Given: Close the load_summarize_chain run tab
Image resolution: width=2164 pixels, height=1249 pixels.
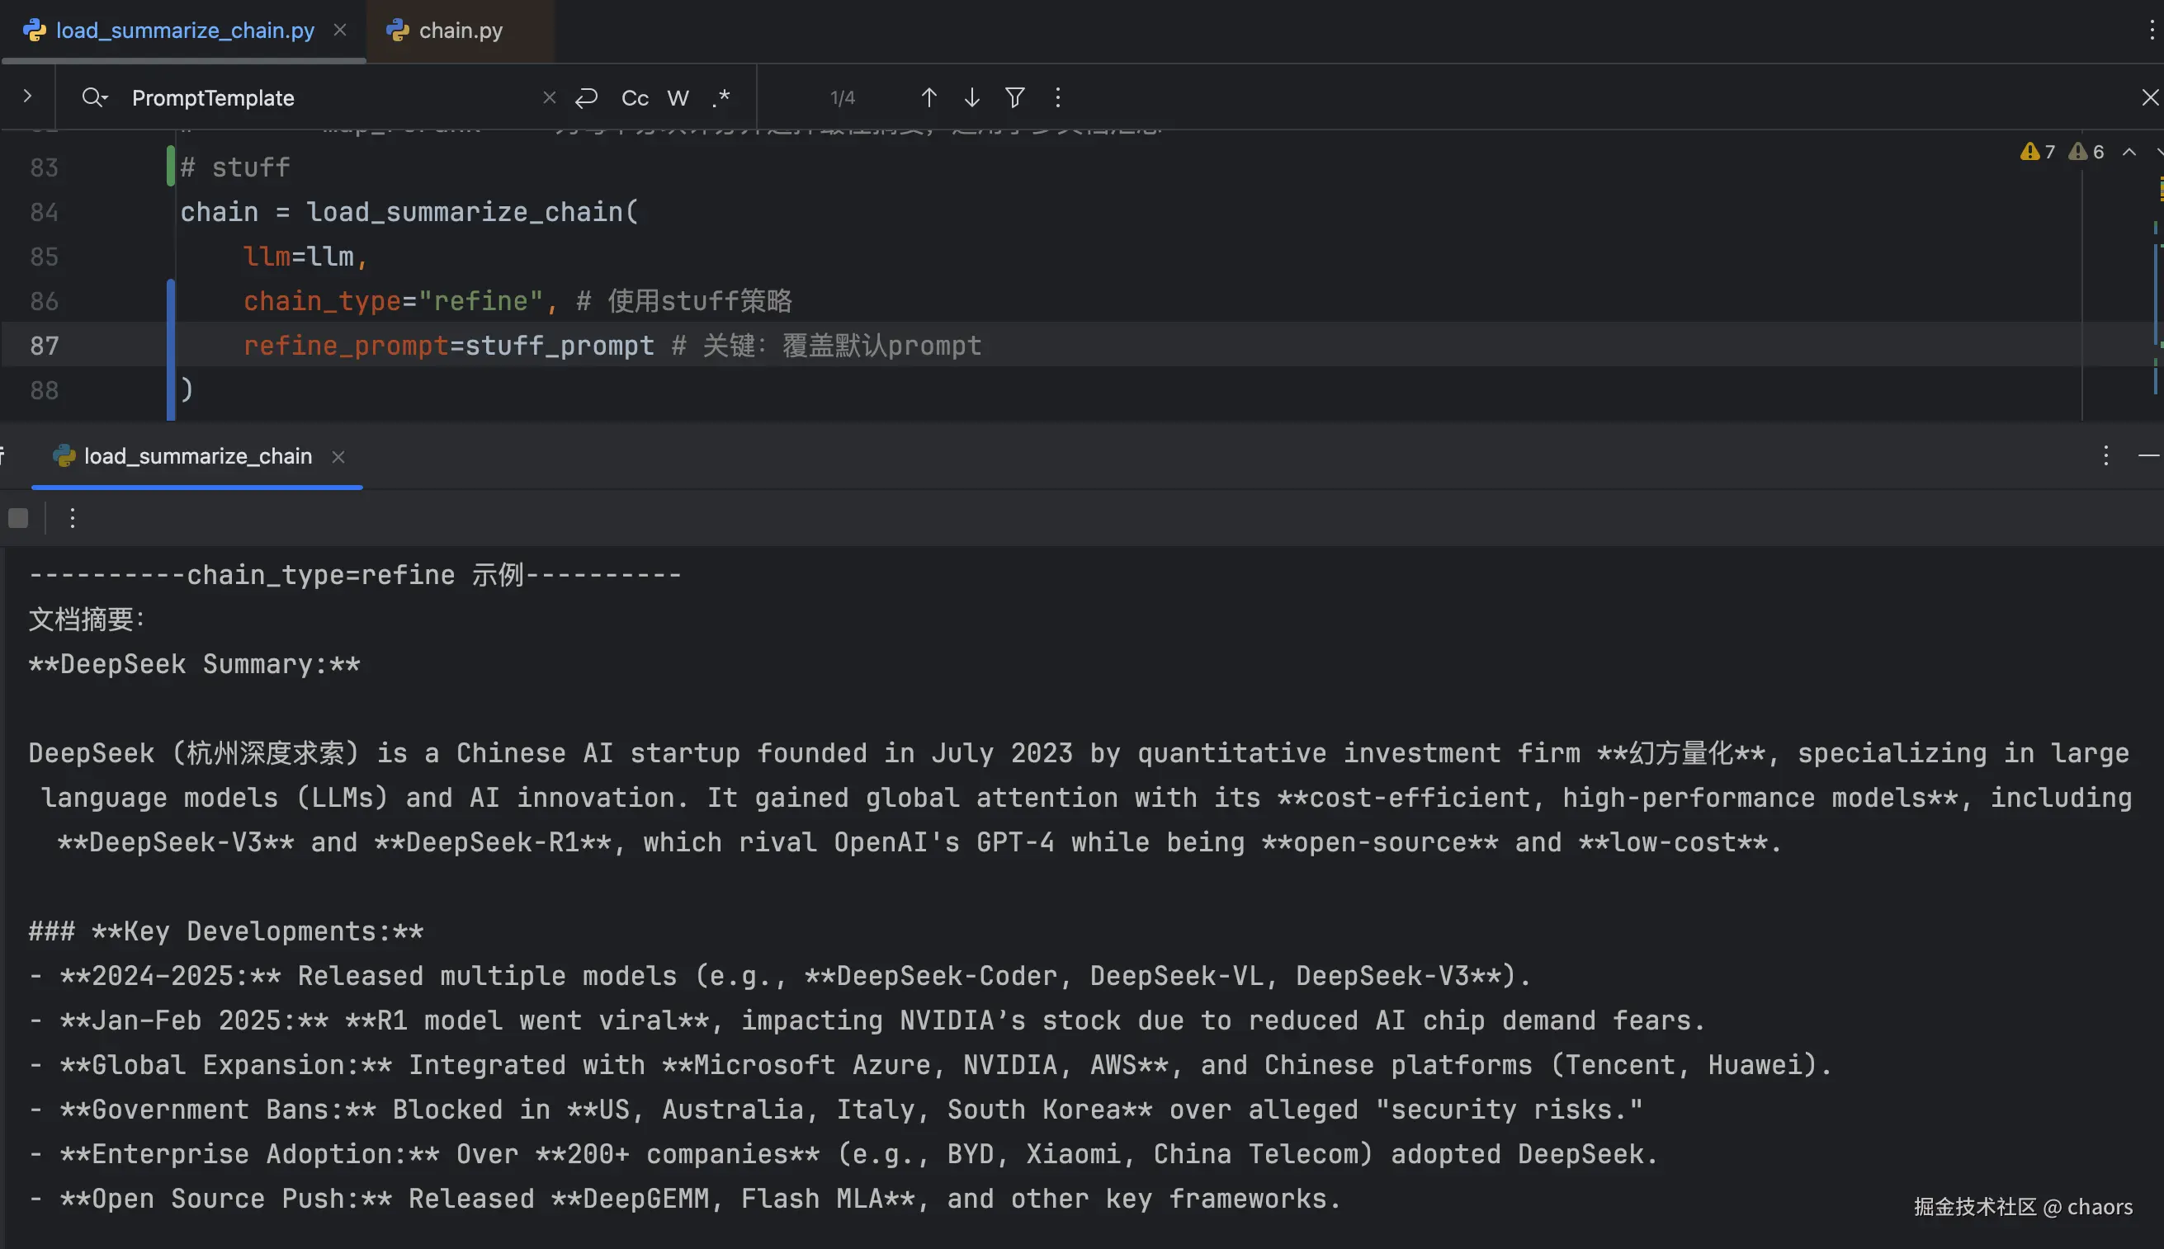Looking at the screenshot, I should tap(338, 456).
